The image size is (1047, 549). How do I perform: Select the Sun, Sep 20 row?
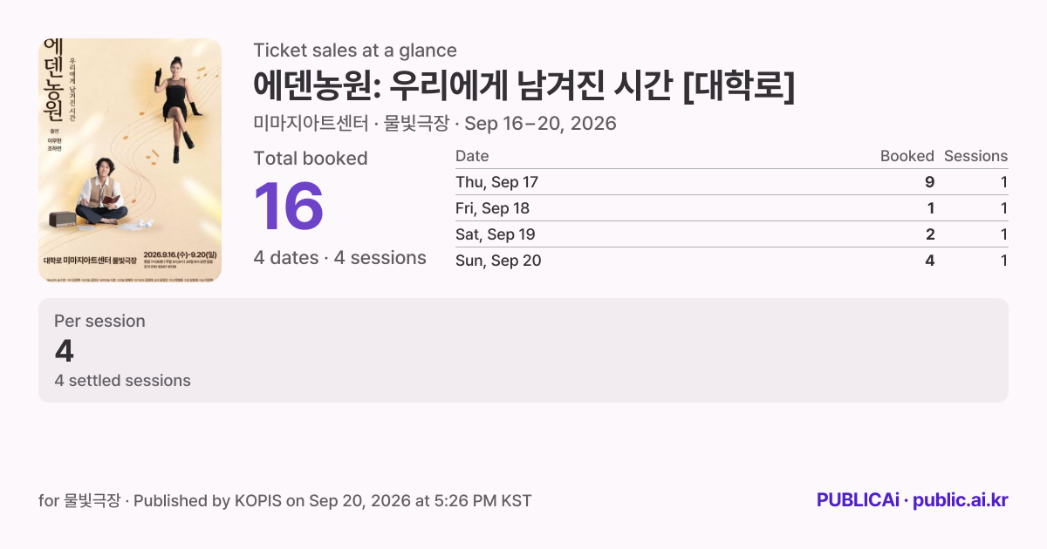click(x=731, y=261)
